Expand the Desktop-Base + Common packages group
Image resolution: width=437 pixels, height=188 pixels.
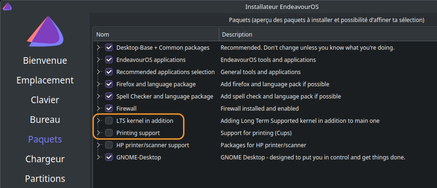point(98,47)
